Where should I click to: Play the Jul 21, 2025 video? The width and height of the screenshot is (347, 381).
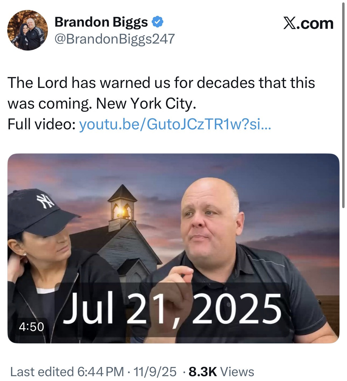point(173,248)
